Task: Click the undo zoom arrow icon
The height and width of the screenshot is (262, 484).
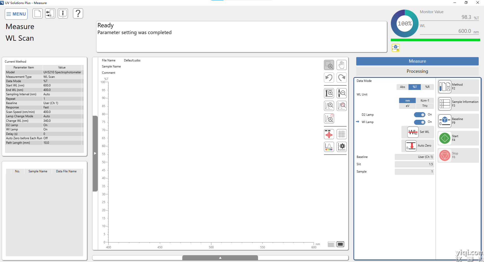Action: tap(329, 78)
